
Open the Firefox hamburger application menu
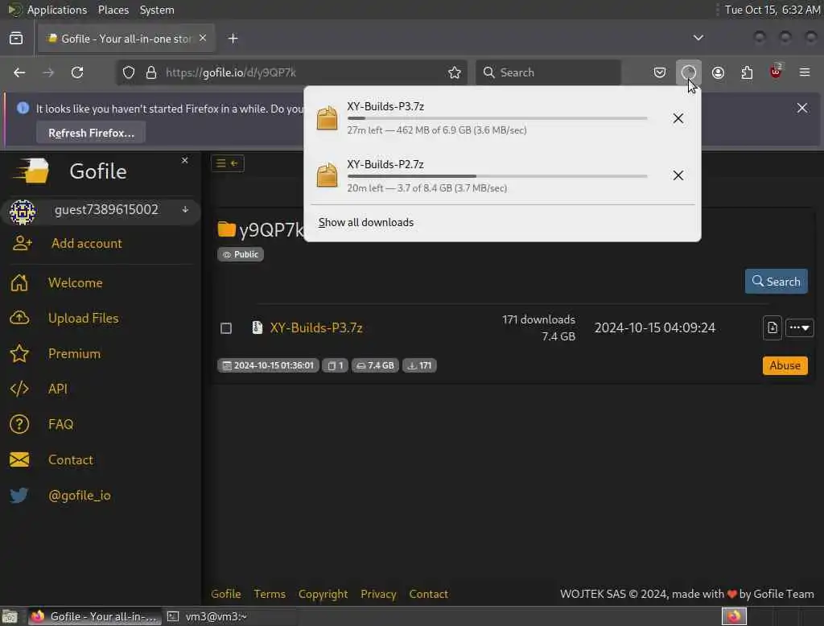coord(805,72)
